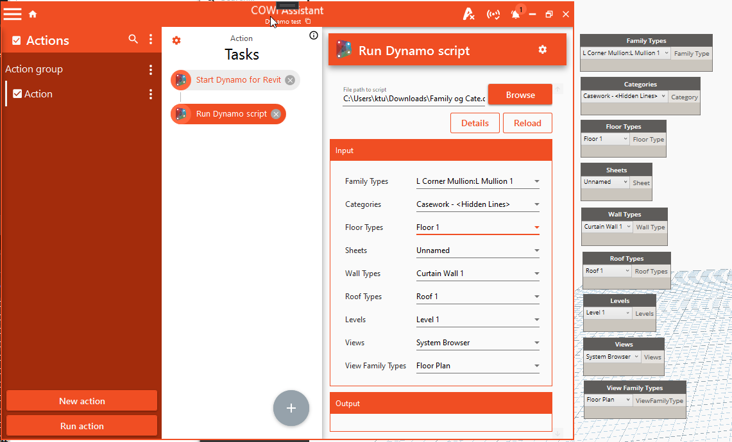Remove the Start Dynamo for Revit task
This screenshot has height=442, width=732.
coord(290,80)
